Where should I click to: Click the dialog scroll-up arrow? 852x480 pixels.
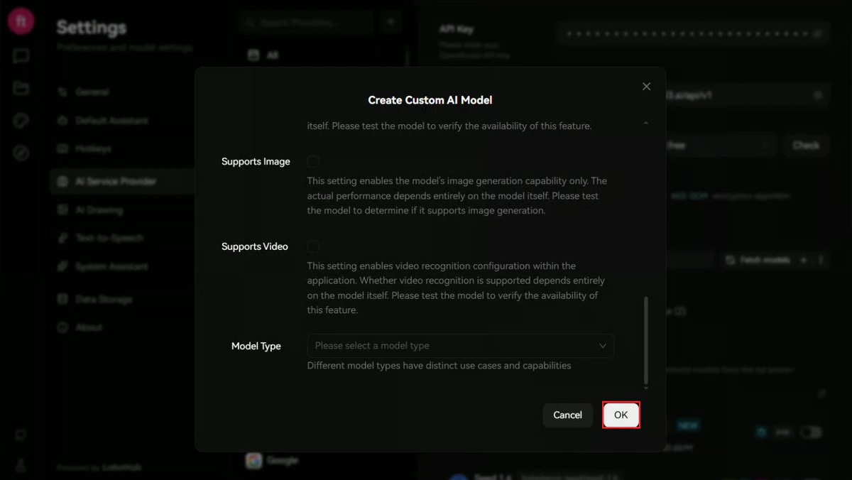tap(645, 124)
